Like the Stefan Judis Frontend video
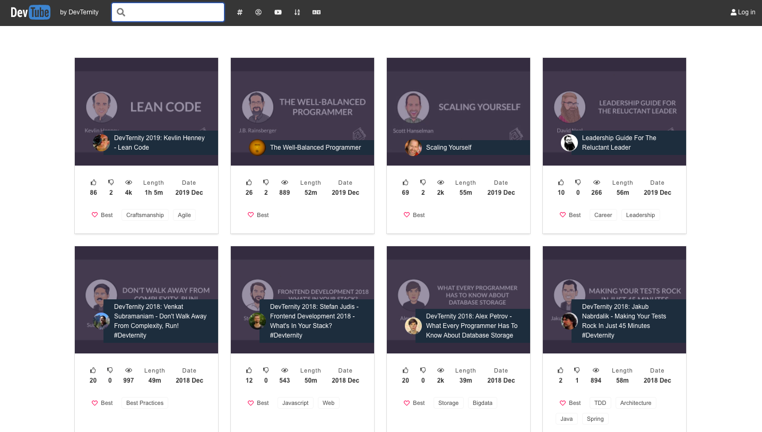This screenshot has height=432, width=762. (249, 370)
